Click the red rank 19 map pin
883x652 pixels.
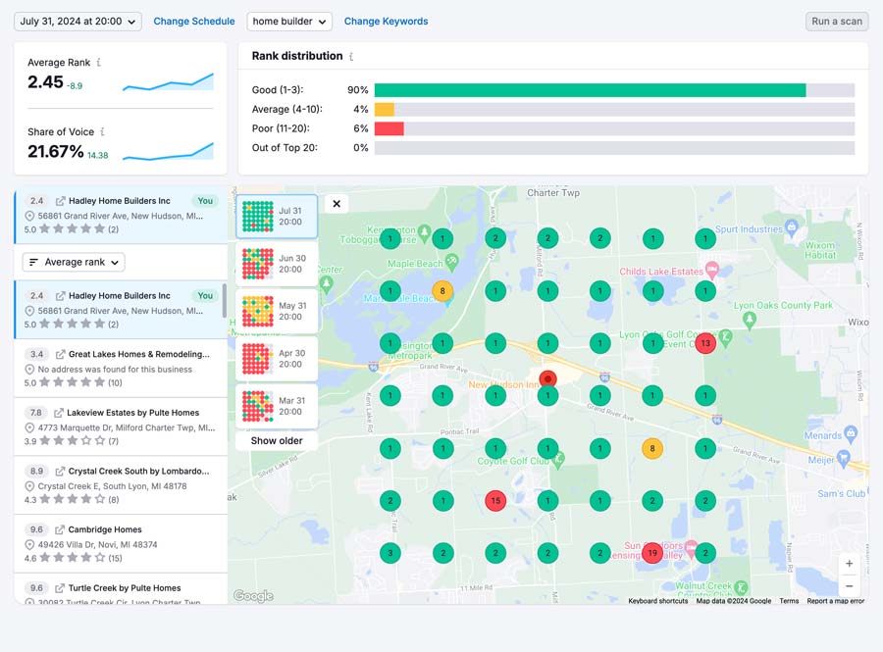(x=652, y=554)
